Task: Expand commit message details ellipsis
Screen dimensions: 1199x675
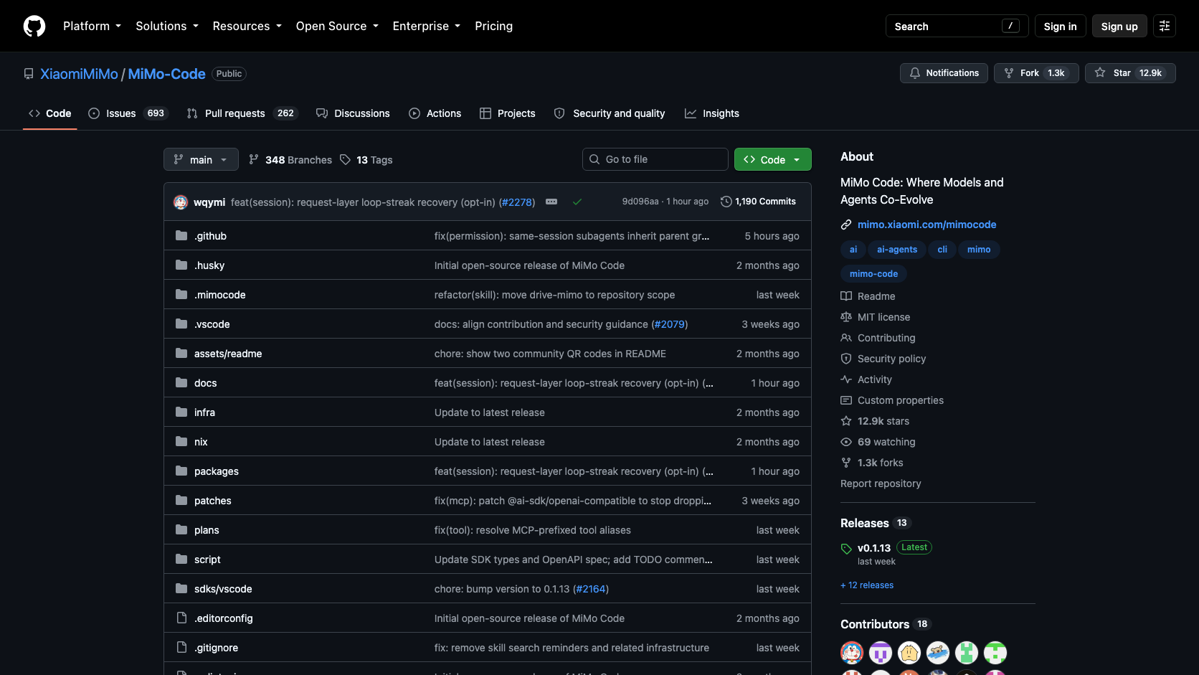Action: pos(551,202)
